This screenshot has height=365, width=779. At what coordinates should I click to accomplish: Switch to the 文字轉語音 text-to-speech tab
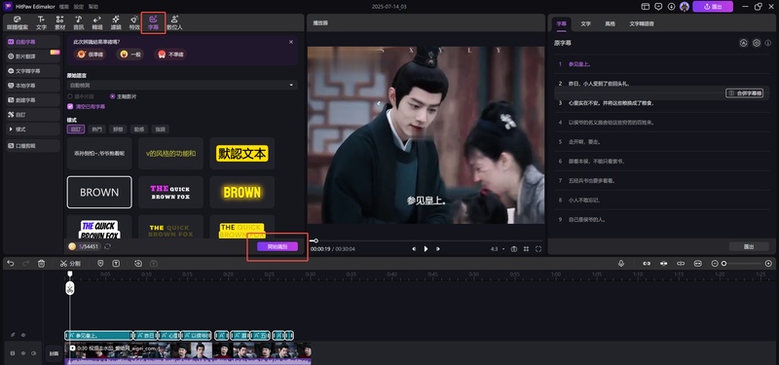coord(642,23)
